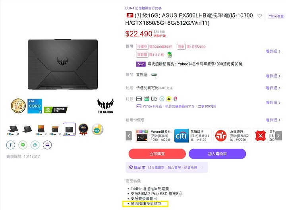Click the truck cash-on-delivery icon
286x210 pixels.
tap(154, 99)
